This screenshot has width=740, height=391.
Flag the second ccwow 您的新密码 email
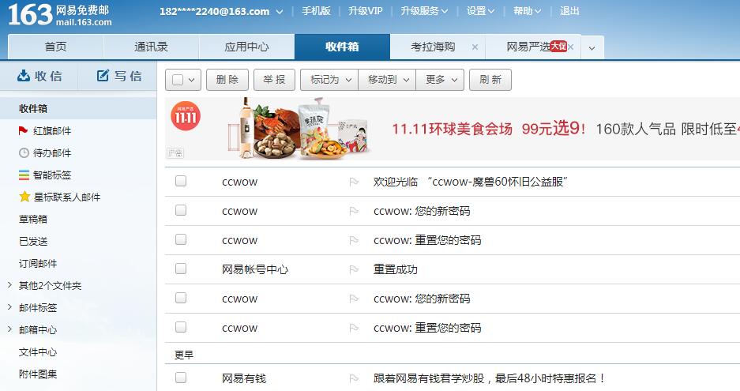354,299
